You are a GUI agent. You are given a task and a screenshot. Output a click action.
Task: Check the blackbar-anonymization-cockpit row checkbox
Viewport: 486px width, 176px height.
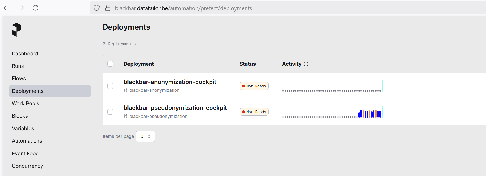coord(110,86)
